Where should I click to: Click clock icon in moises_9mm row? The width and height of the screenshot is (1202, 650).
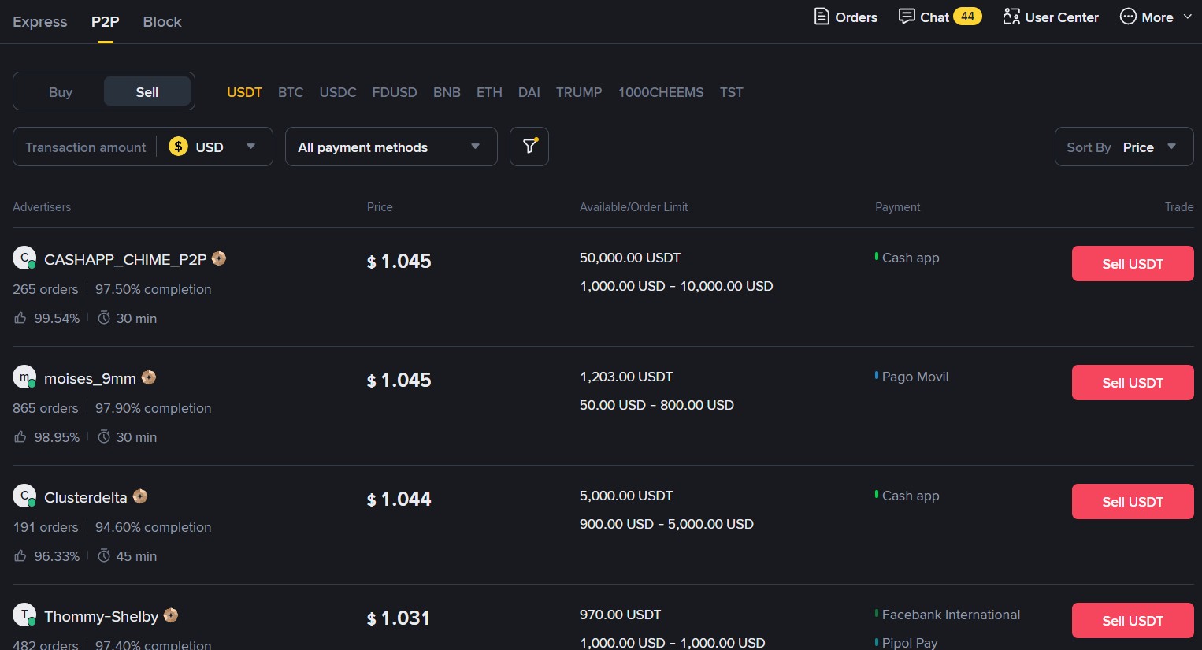click(x=104, y=436)
